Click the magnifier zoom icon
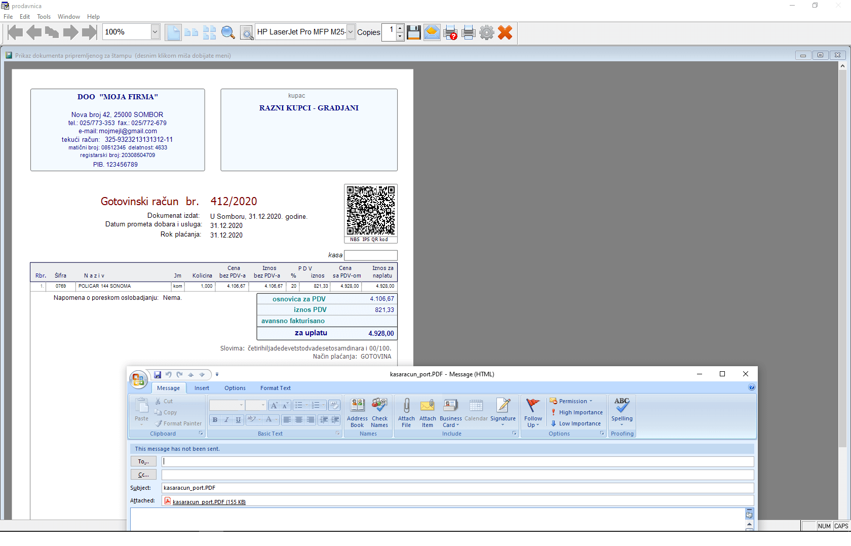The width and height of the screenshot is (851, 546). pyautogui.click(x=228, y=32)
